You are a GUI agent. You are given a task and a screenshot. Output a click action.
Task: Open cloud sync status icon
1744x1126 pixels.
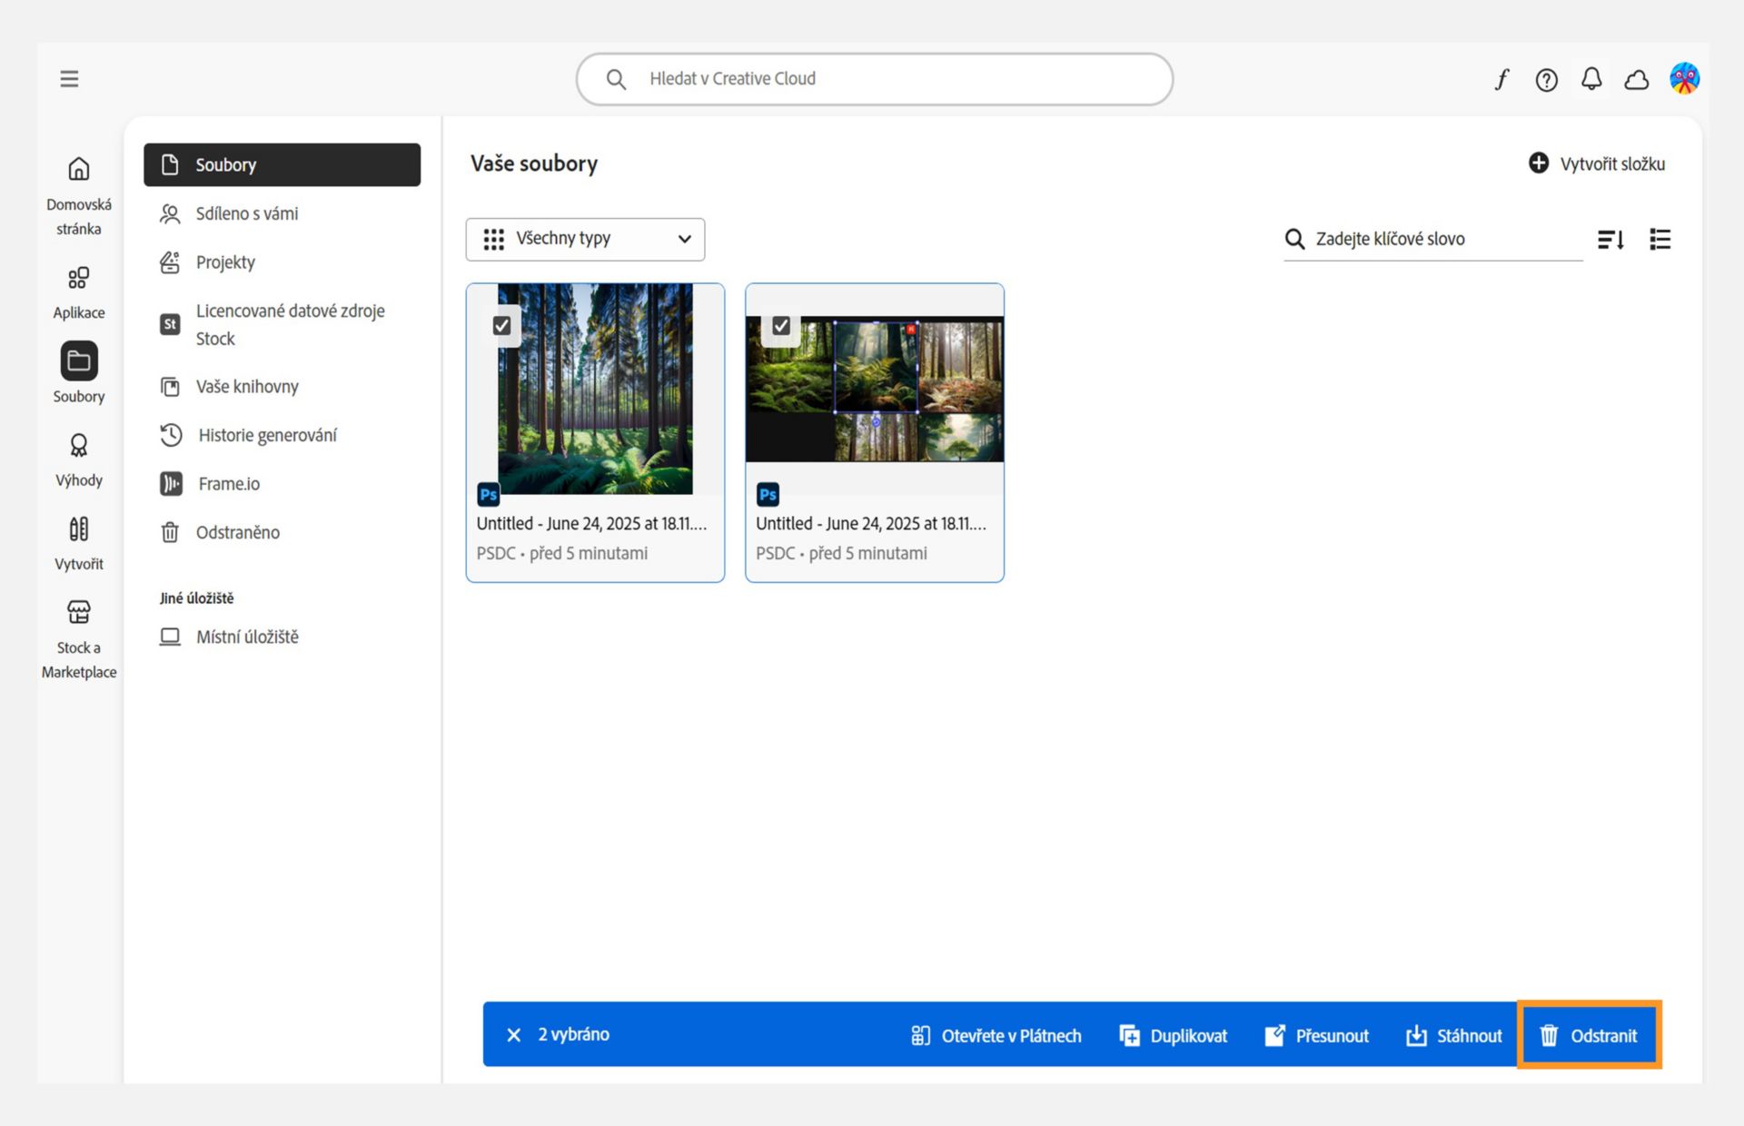1637,80
